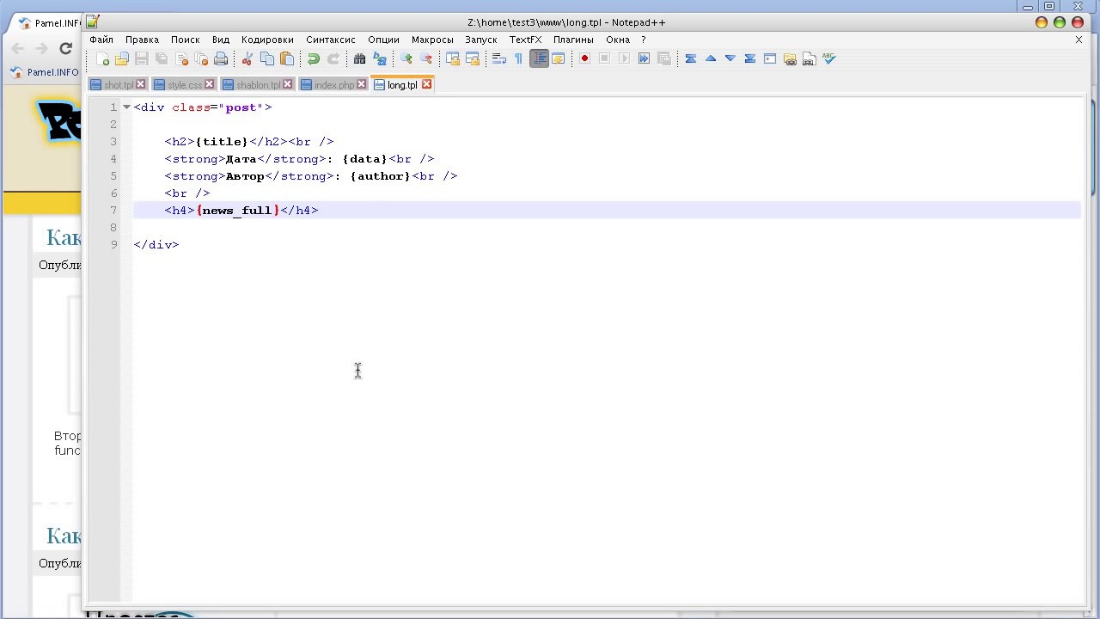The image size is (1100, 619).
Task: Click the Redo arrow icon
Action: point(333,58)
